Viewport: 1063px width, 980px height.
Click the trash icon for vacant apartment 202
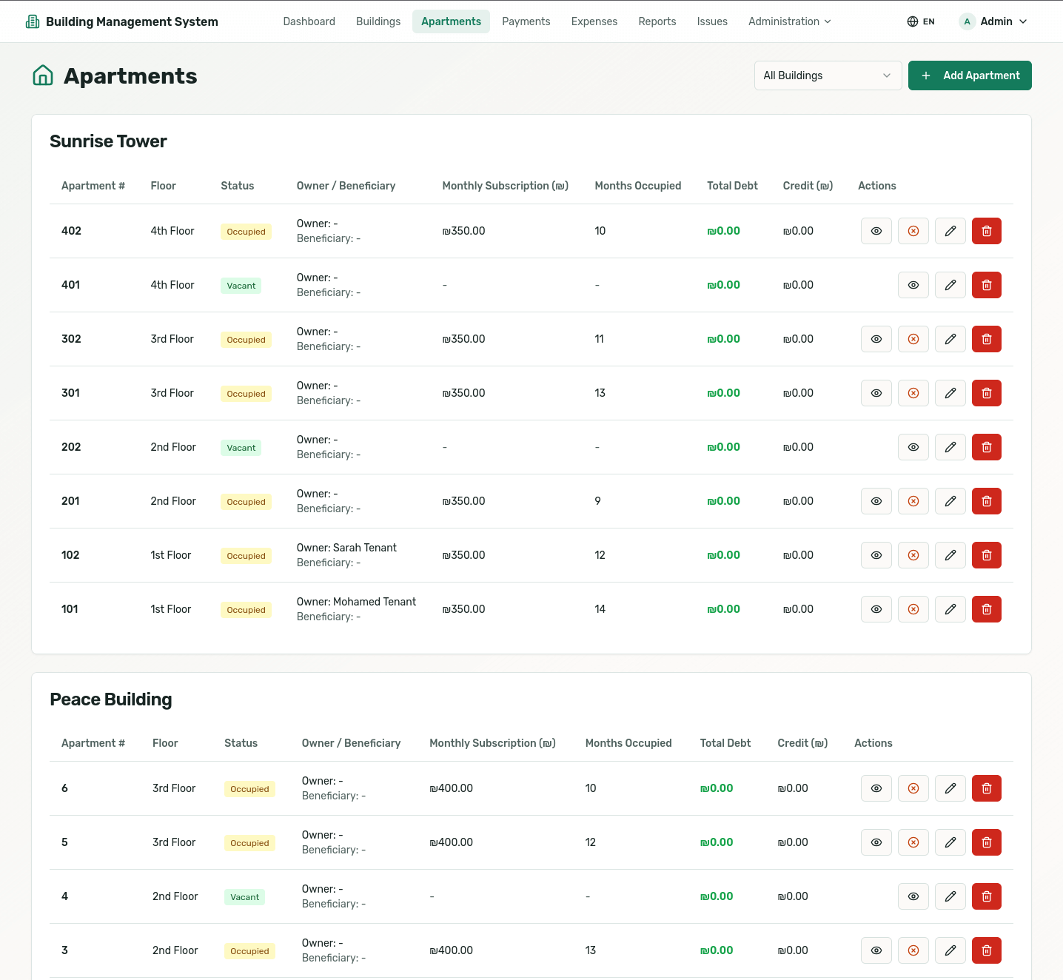click(x=986, y=447)
